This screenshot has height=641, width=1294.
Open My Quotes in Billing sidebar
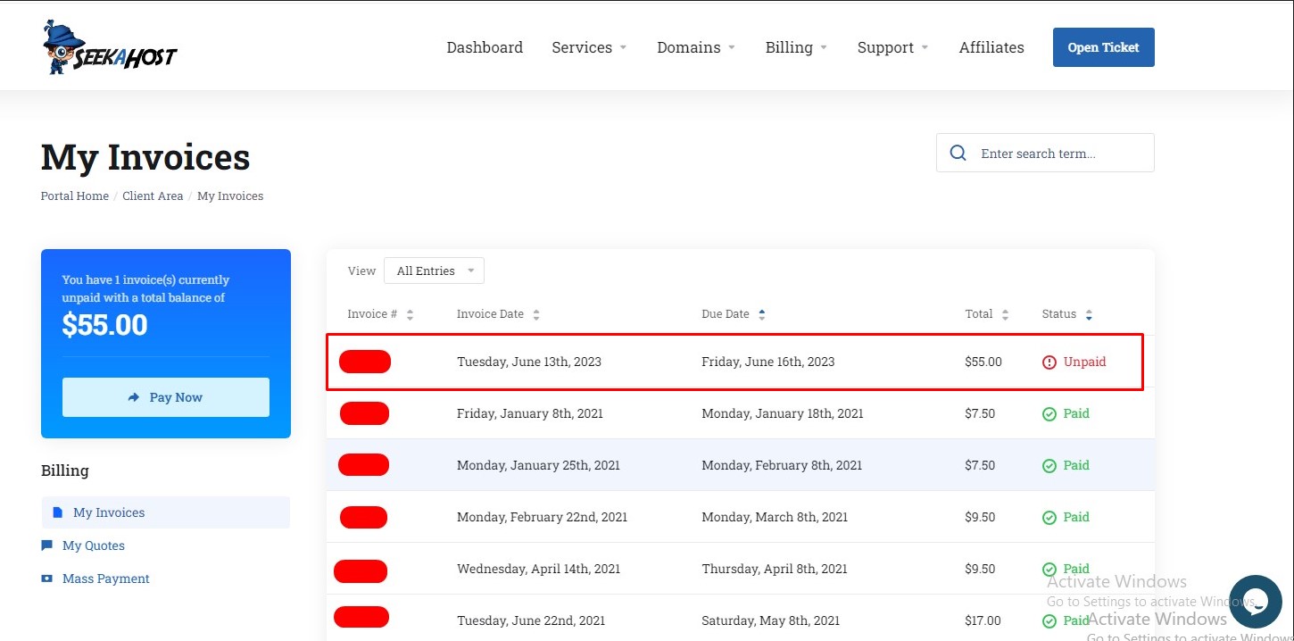point(93,545)
